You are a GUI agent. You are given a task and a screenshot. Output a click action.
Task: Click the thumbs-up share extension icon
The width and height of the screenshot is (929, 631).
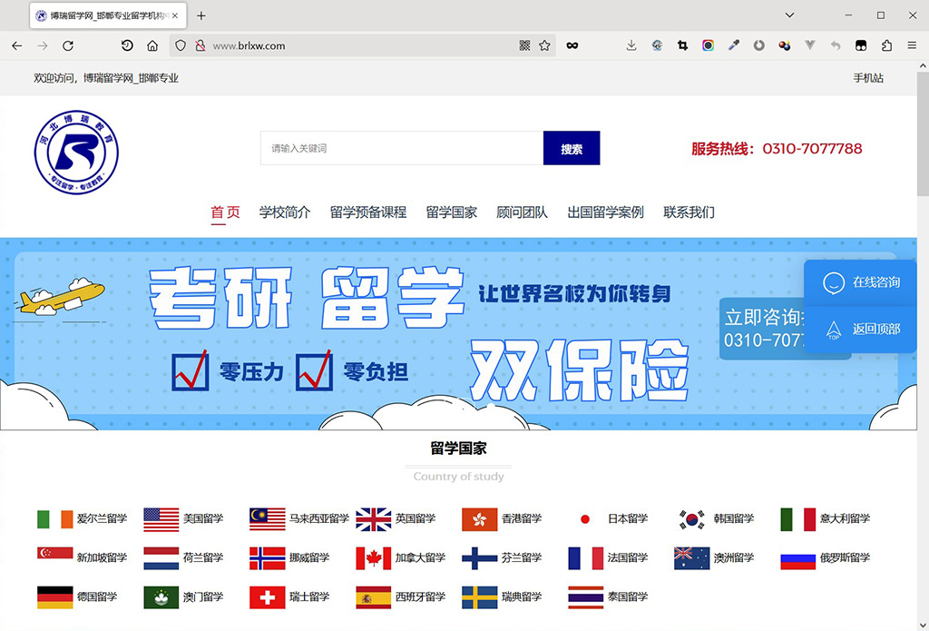point(888,44)
